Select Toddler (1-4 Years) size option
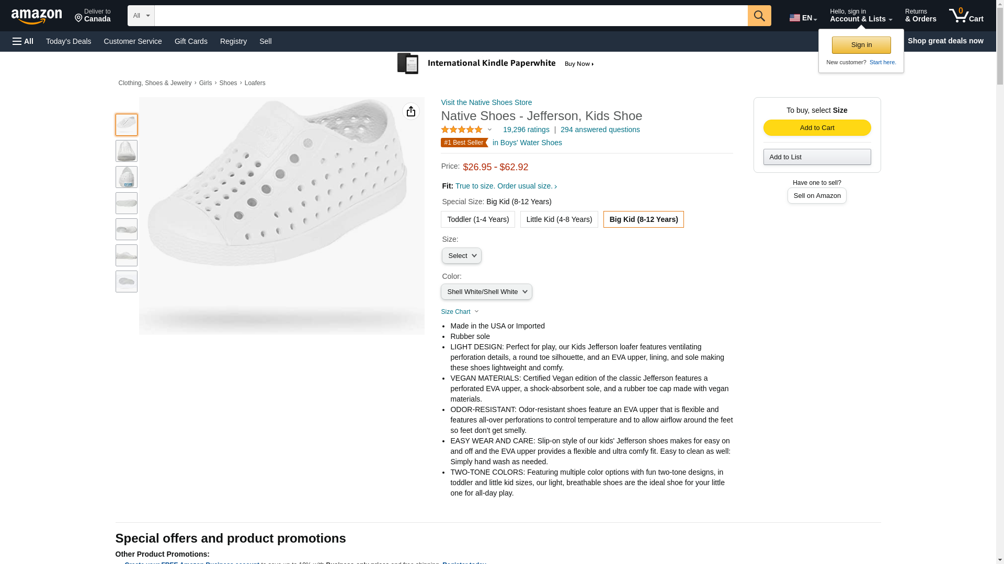1004x564 pixels. pos(477,219)
